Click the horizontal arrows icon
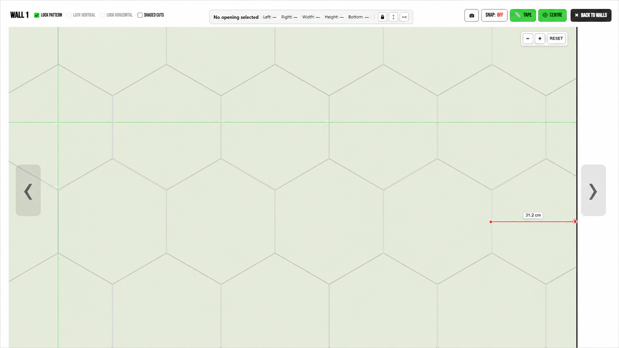619x348 pixels. coord(404,17)
